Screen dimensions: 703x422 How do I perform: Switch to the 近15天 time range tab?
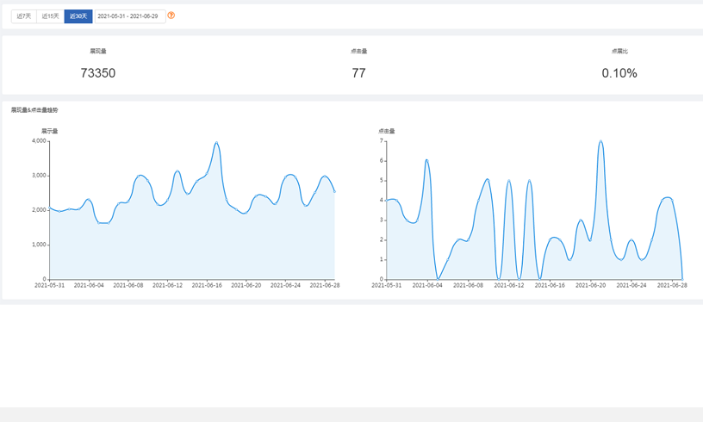click(x=50, y=16)
